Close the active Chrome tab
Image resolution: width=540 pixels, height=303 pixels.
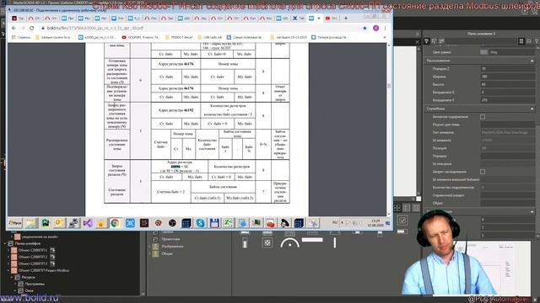pyautogui.click(x=319, y=19)
